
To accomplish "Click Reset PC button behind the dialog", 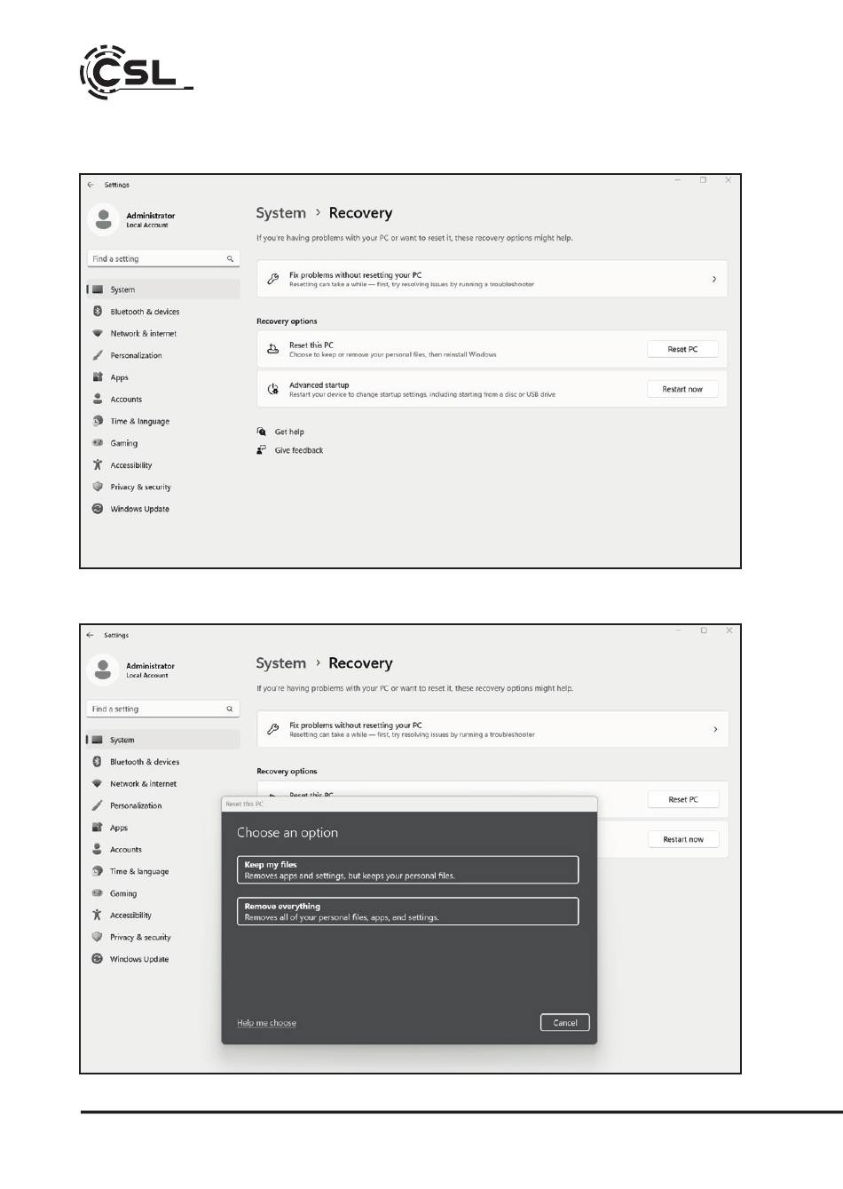I will click(683, 799).
